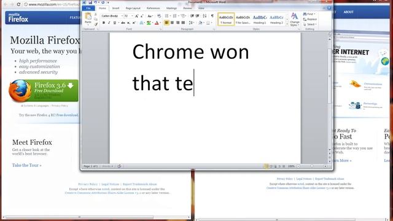Click the Replace button

tap(309, 19)
